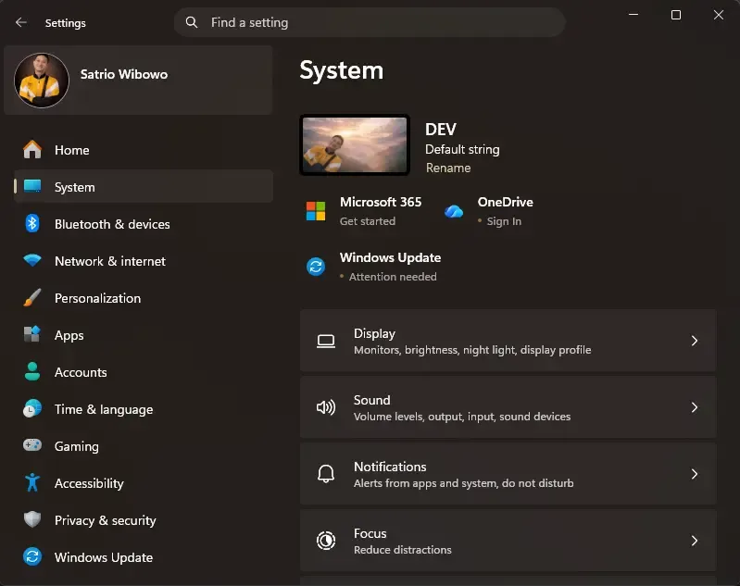Screen dimensions: 740x586
Task: Click the Sound speaker icon
Action: pyautogui.click(x=326, y=407)
